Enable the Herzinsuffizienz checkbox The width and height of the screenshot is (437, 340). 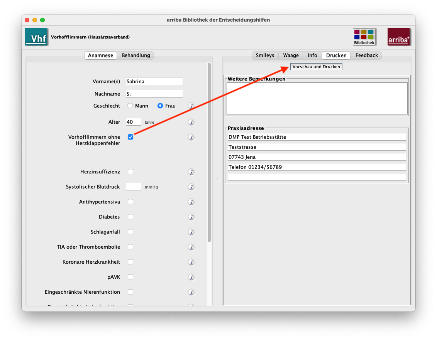click(x=130, y=172)
